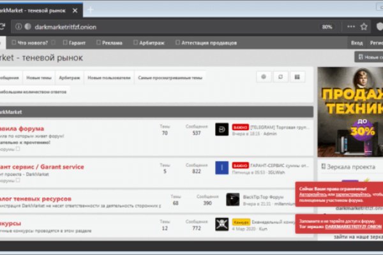Switch to the Новые темы tab
The height and width of the screenshot is (255, 383).
[x=38, y=77]
